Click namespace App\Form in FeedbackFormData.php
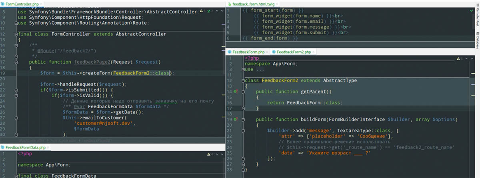 click(x=44, y=164)
